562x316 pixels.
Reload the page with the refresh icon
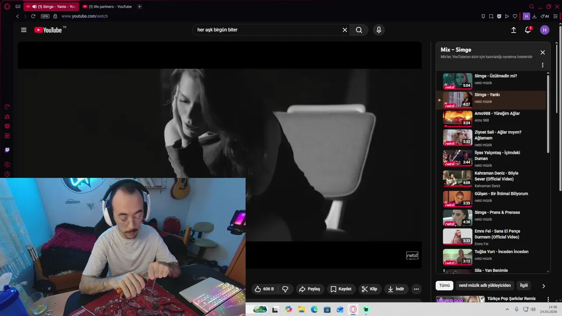(x=33, y=16)
